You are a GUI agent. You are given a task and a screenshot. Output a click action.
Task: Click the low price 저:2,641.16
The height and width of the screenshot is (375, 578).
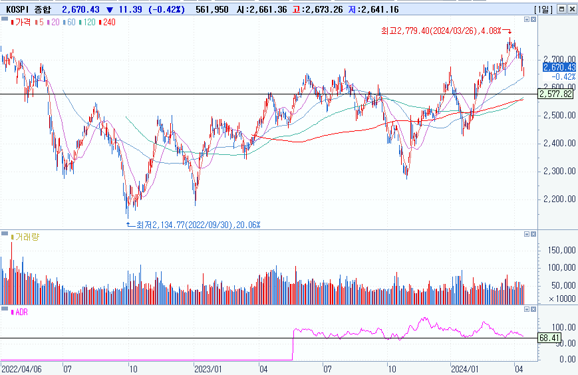(x=373, y=9)
